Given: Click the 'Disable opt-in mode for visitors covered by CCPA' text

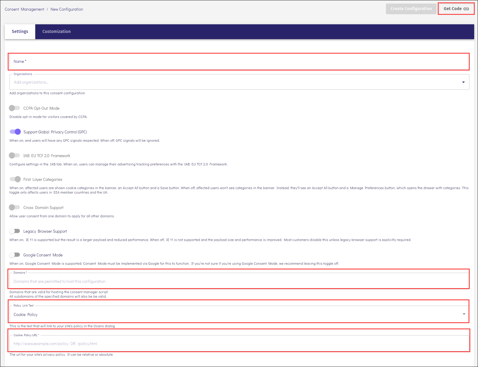Looking at the screenshot, I should (48, 117).
